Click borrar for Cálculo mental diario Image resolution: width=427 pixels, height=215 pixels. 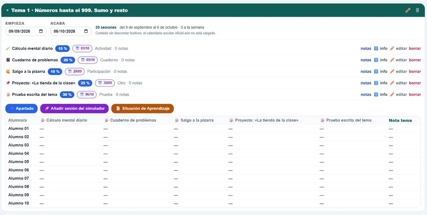415,48
